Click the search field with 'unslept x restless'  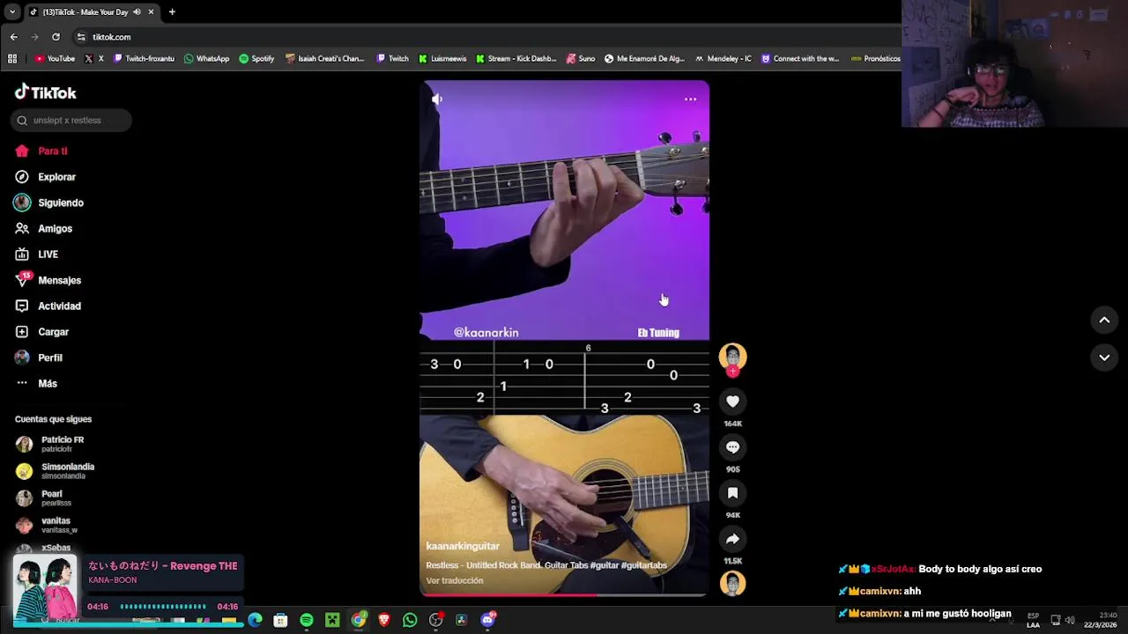tap(71, 121)
